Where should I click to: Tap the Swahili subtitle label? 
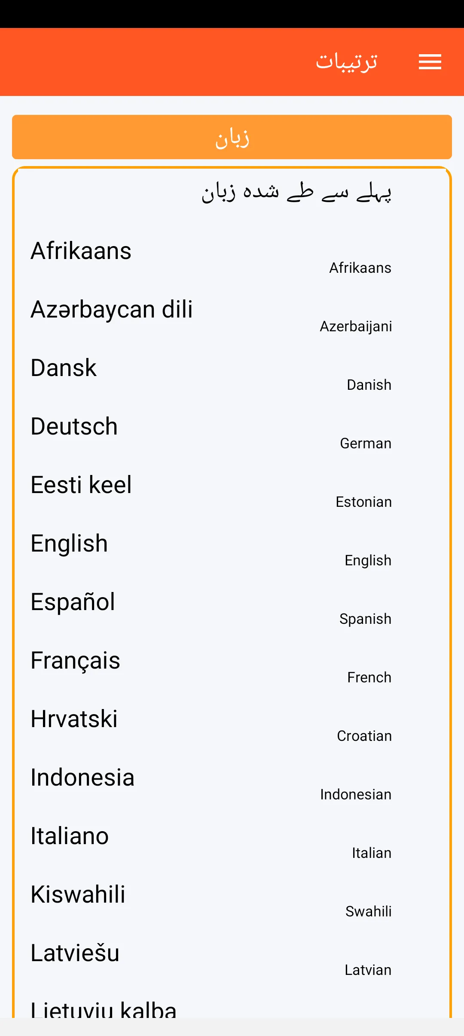(x=368, y=912)
